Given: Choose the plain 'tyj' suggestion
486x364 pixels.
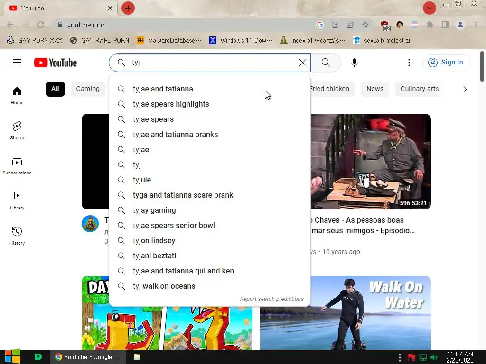Looking at the screenshot, I should [x=210, y=164].
